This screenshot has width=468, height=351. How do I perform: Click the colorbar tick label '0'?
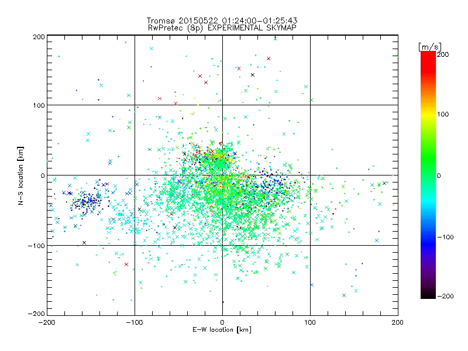pyautogui.click(x=439, y=175)
